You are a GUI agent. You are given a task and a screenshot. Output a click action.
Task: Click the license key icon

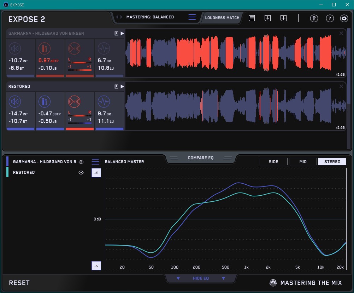coord(314,18)
